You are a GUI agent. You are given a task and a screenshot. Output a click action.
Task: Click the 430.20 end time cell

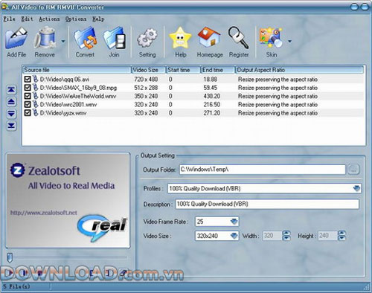tap(212, 96)
